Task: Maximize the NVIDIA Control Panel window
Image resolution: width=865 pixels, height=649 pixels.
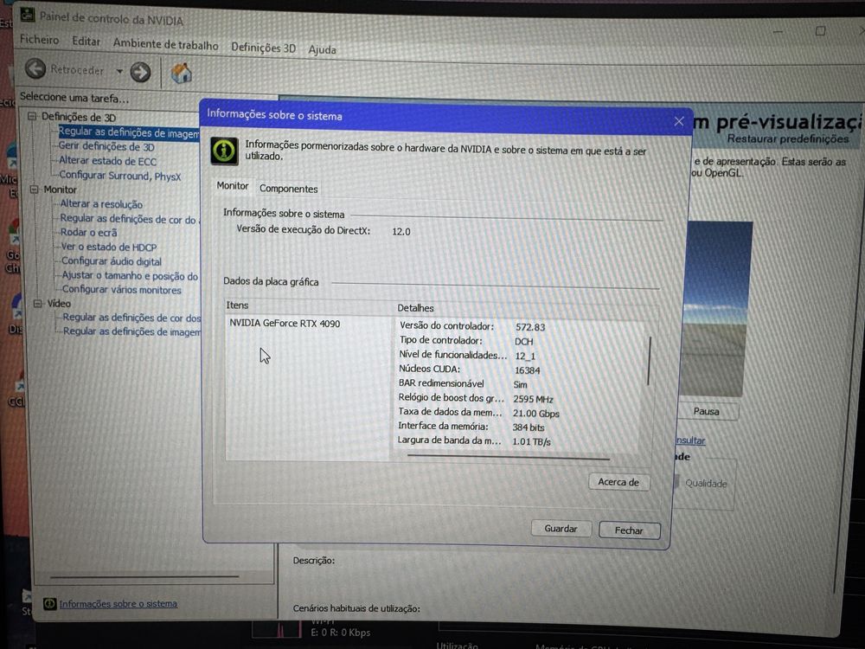Action: [x=820, y=31]
